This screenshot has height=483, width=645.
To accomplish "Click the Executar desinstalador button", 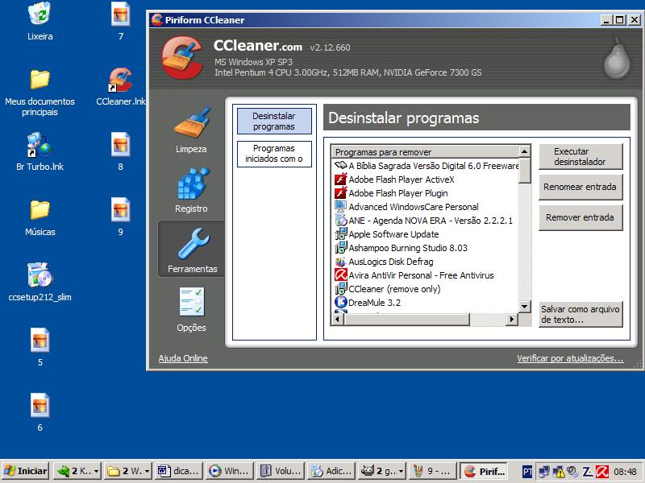I will (x=580, y=156).
